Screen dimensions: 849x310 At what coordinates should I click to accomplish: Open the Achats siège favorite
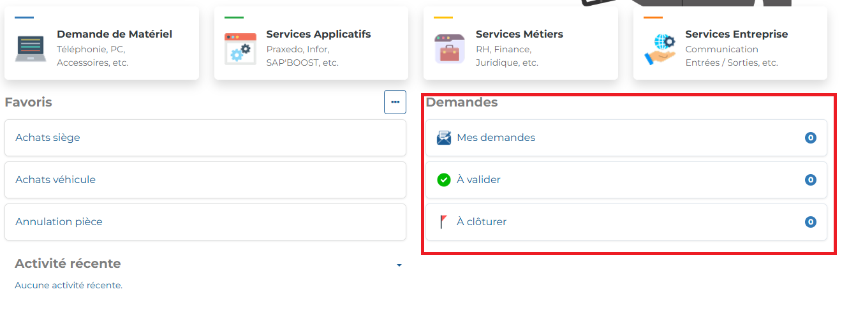click(205, 138)
